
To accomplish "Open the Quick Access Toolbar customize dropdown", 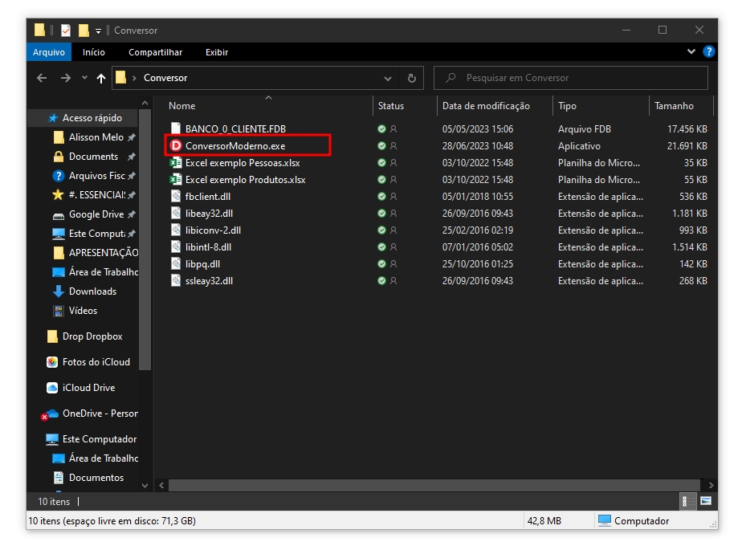I will click(x=98, y=31).
